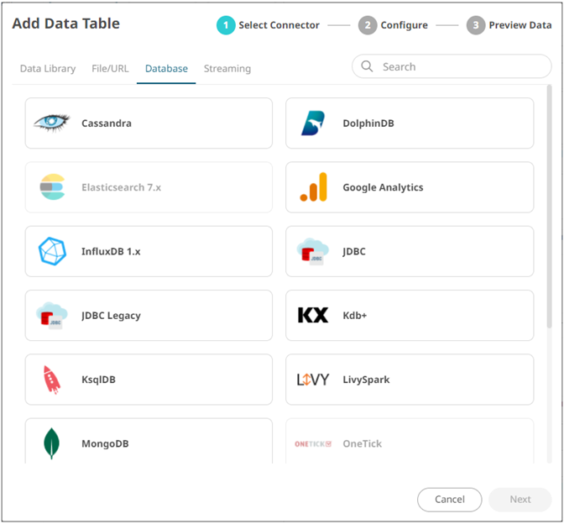Image resolution: width=564 pixels, height=524 pixels.
Task: Select the KsqlDB connector label
Action: (98, 380)
